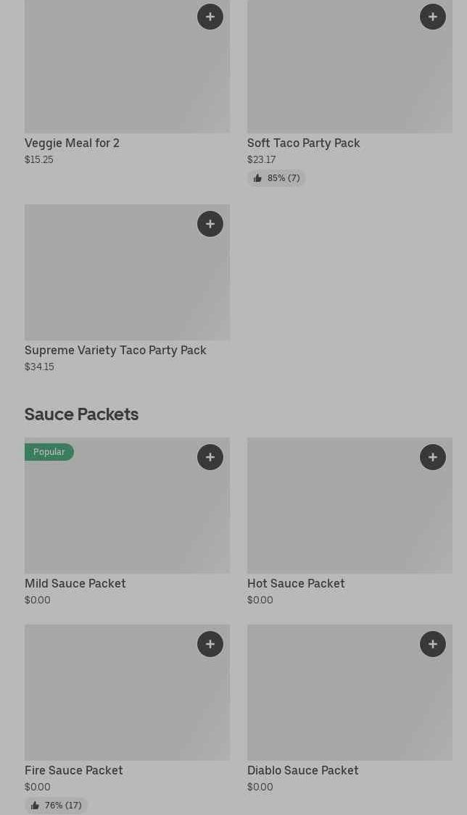The width and height of the screenshot is (467, 815).
Task: Add Supreme Variety Taco Party Pack
Action: (210, 224)
